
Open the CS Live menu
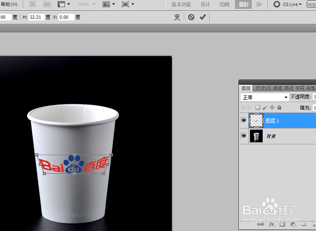point(292,4)
